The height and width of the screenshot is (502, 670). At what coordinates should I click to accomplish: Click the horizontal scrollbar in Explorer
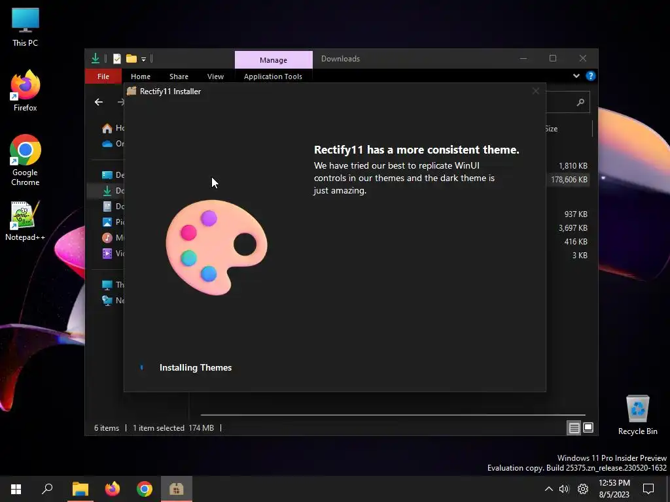393,414
